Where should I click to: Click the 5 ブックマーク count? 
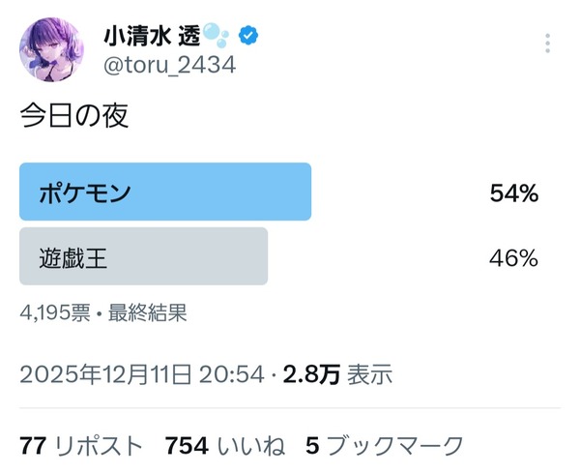point(385,445)
